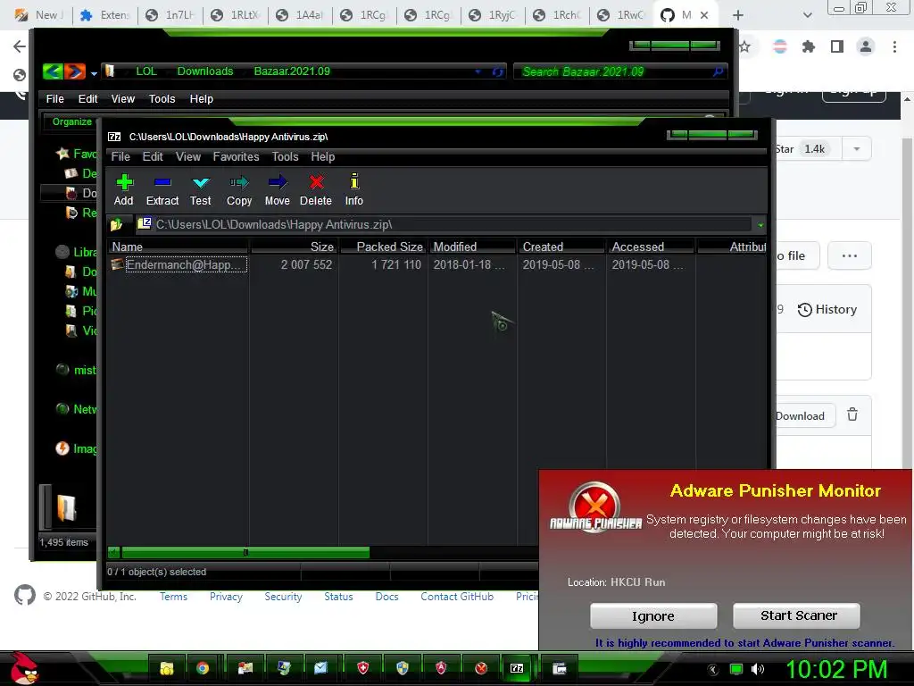Select the Endermanch@Happ... file row

pos(179,264)
